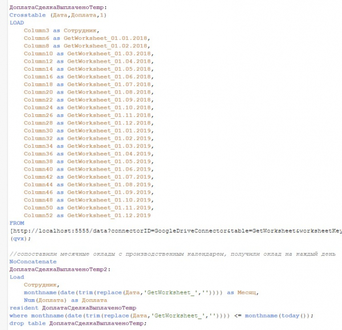Select the Column10 field name
The image size is (342, 330).
(38, 53)
